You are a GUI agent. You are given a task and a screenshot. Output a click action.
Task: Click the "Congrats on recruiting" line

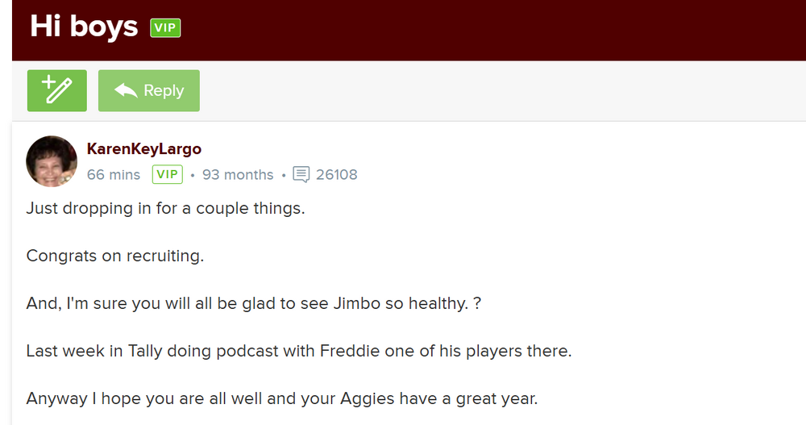click(x=115, y=256)
